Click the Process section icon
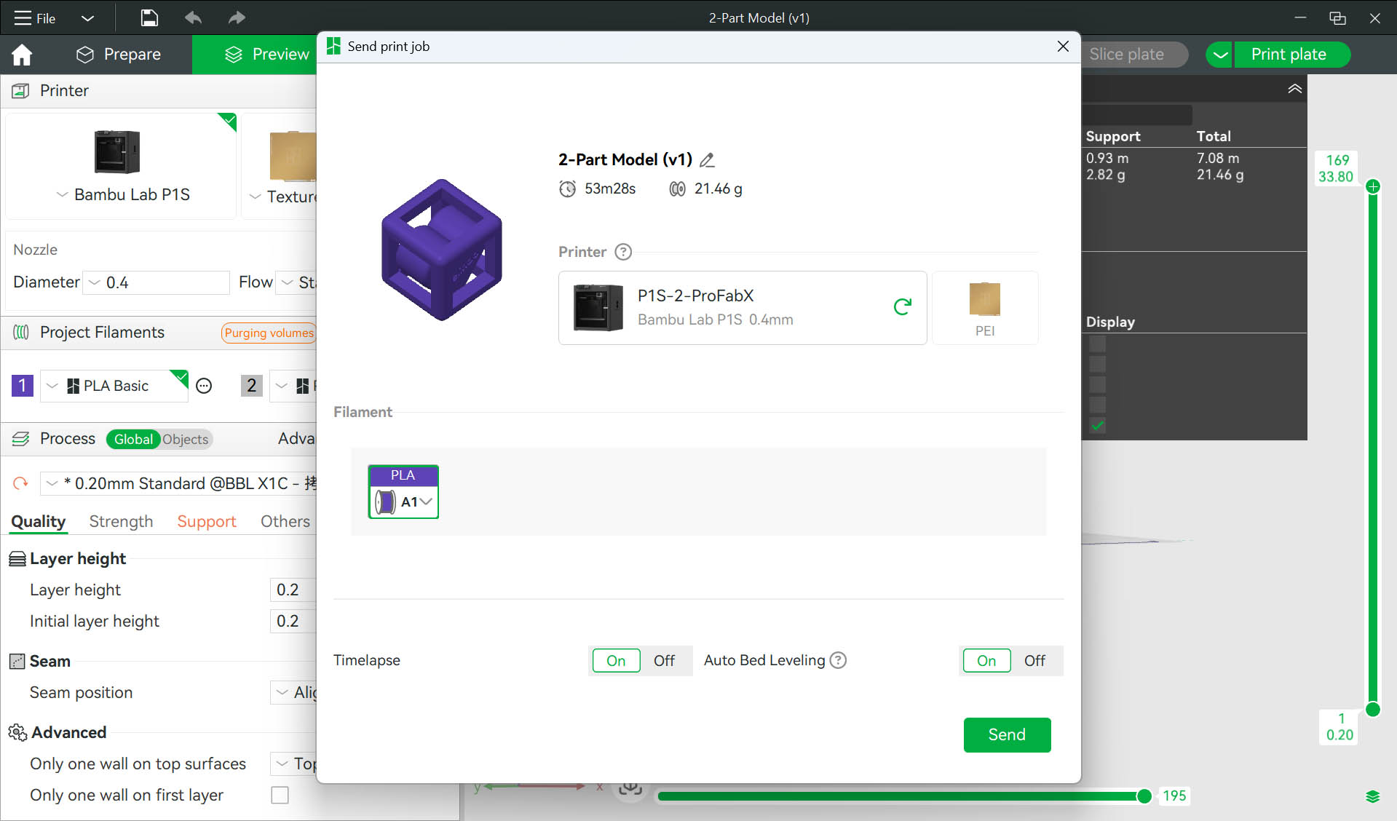The height and width of the screenshot is (821, 1397). click(x=20, y=439)
